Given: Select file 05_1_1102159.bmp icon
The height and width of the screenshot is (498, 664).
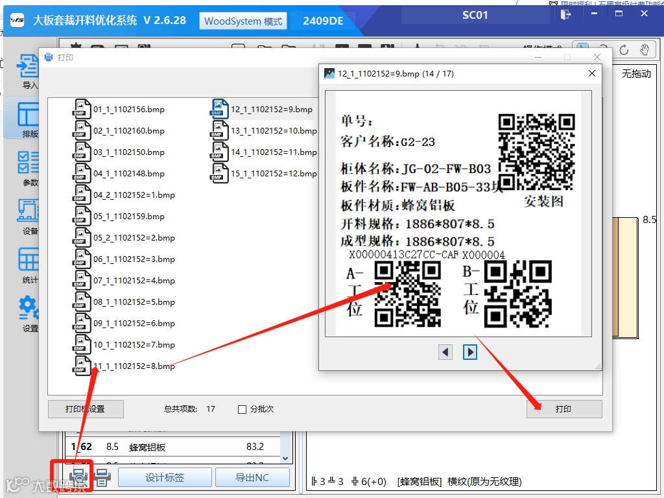Looking at the screenshot, I should point(82,216).
